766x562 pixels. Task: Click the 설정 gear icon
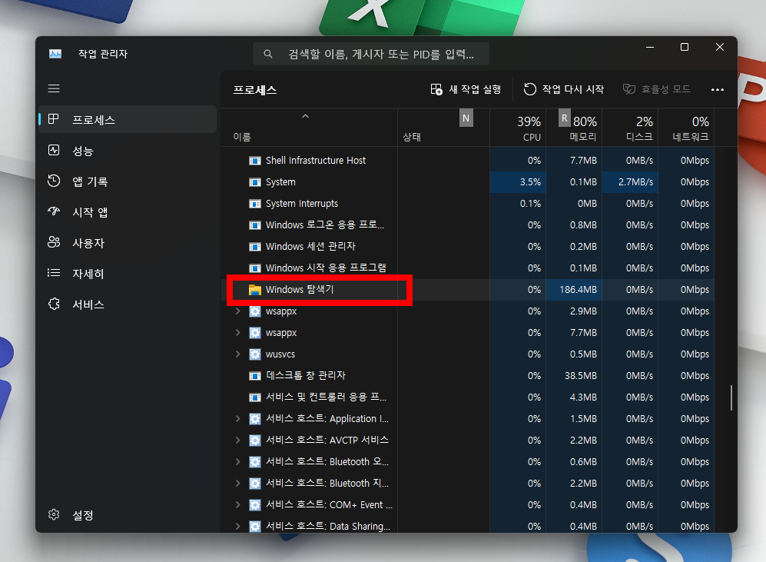[x=54, y=514]
